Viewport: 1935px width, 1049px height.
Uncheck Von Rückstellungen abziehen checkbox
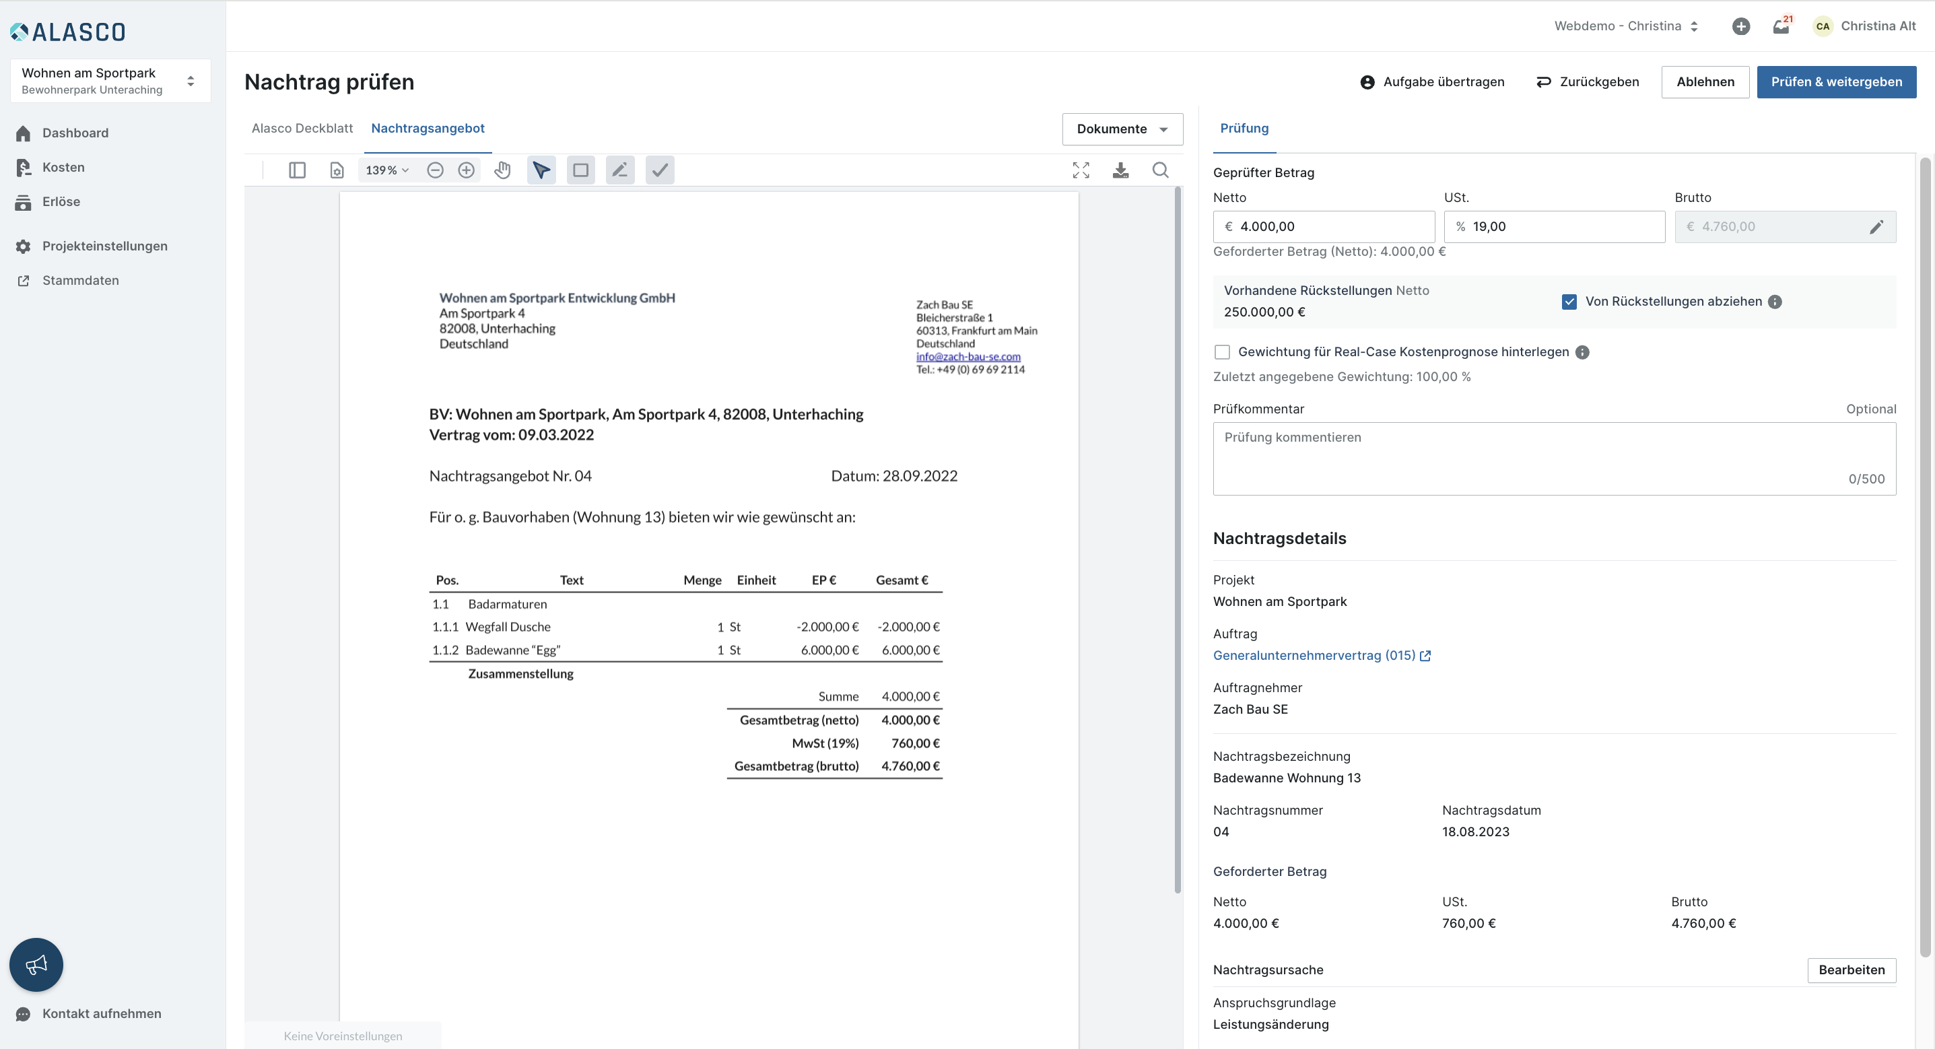1569,302
